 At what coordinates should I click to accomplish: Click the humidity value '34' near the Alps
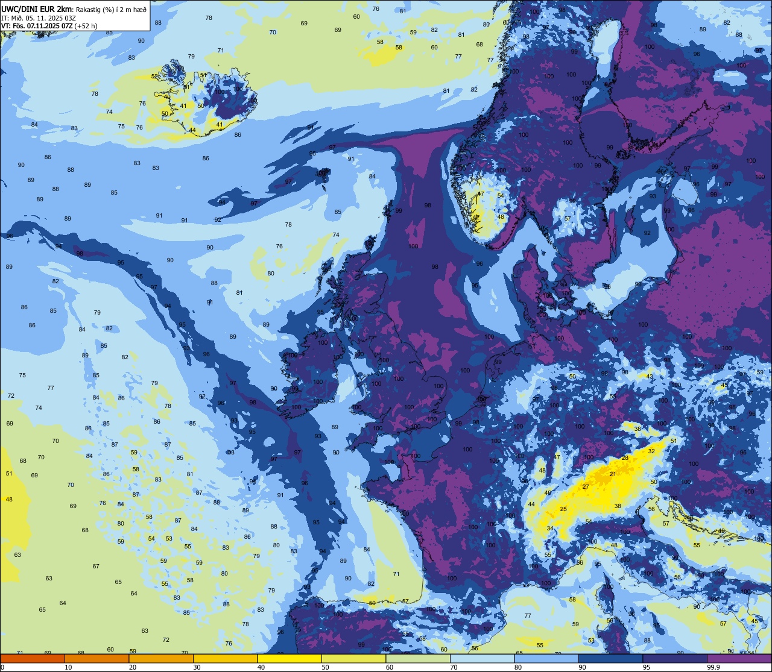pyautogui.click(x=550, y=529)
